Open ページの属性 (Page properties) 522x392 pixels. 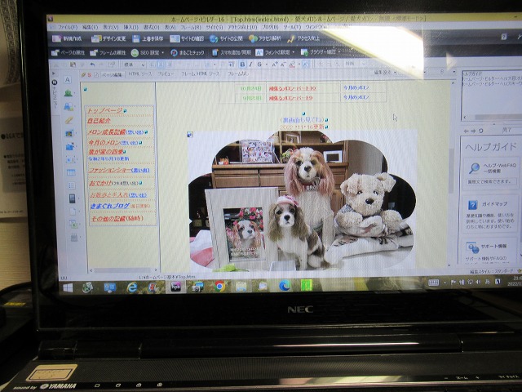point(68,52)
